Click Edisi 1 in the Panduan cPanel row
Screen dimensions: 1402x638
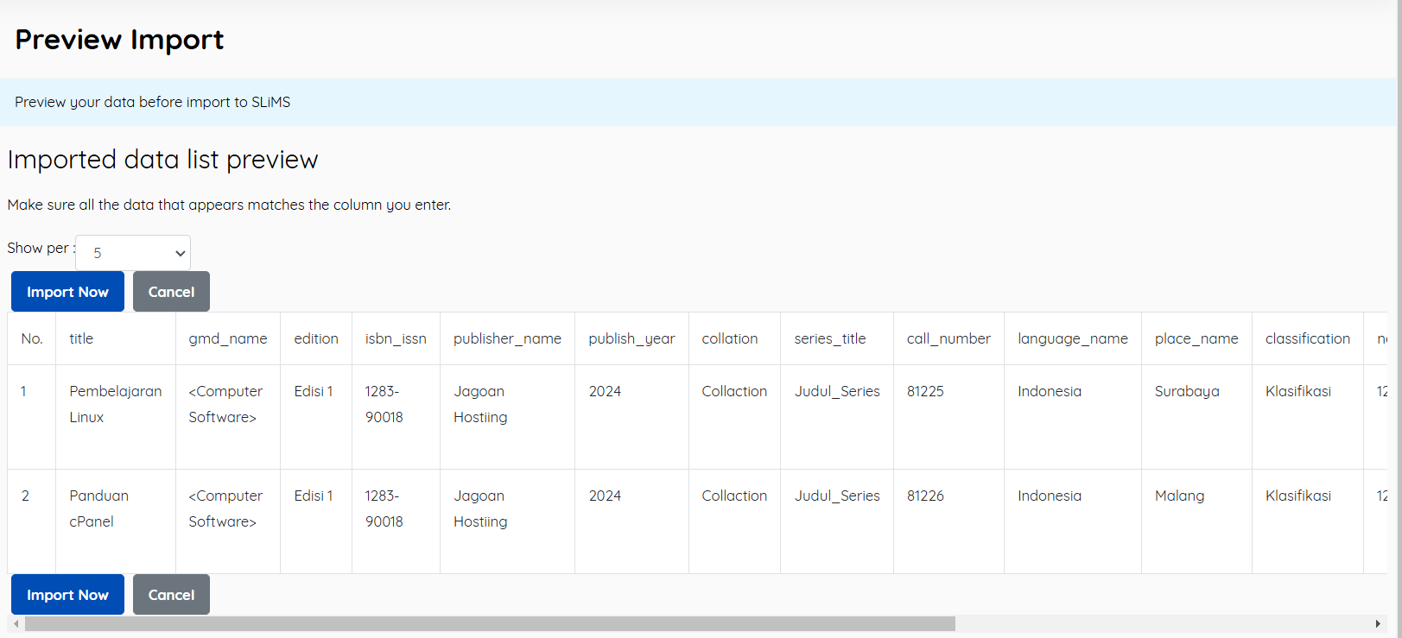click(313, 496)
